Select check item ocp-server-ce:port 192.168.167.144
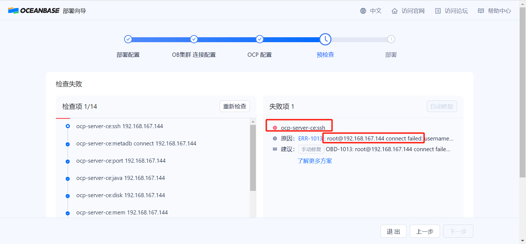The width and height of the screenshot is (526, 244). 121,161
